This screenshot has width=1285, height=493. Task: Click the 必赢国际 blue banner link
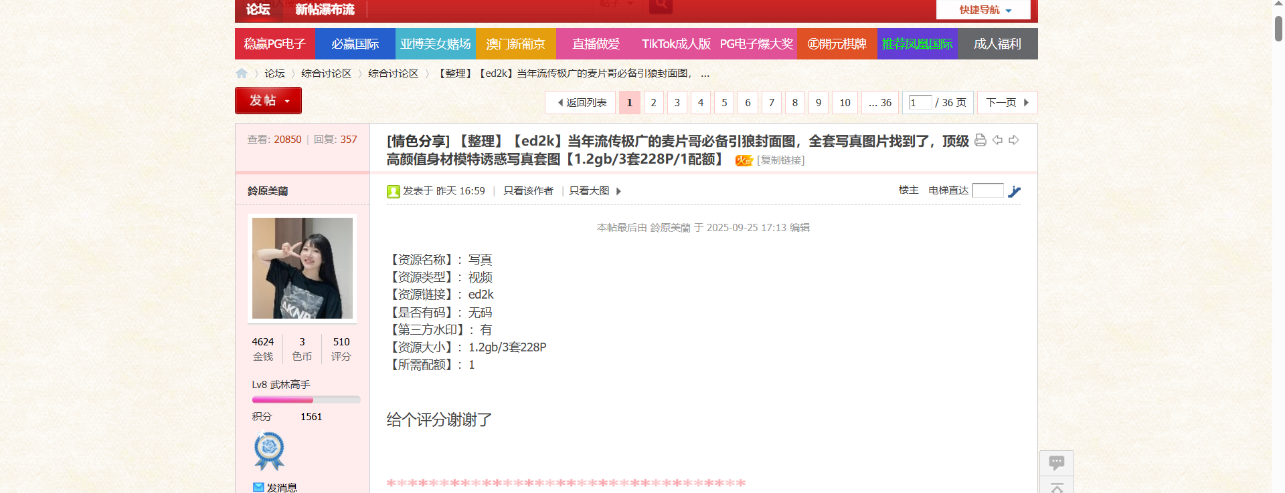pyautogui.click(x=355, y=44)
